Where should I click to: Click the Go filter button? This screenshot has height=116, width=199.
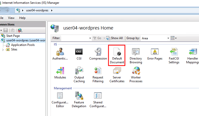click(97, 38)
